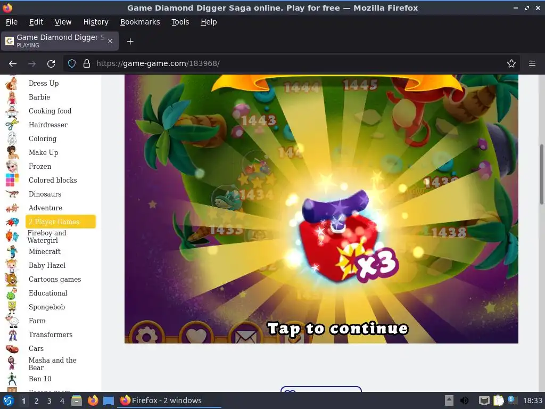Open the Make Up category link
This screenshot has height=409, width=545.
[x=44, y=153]
